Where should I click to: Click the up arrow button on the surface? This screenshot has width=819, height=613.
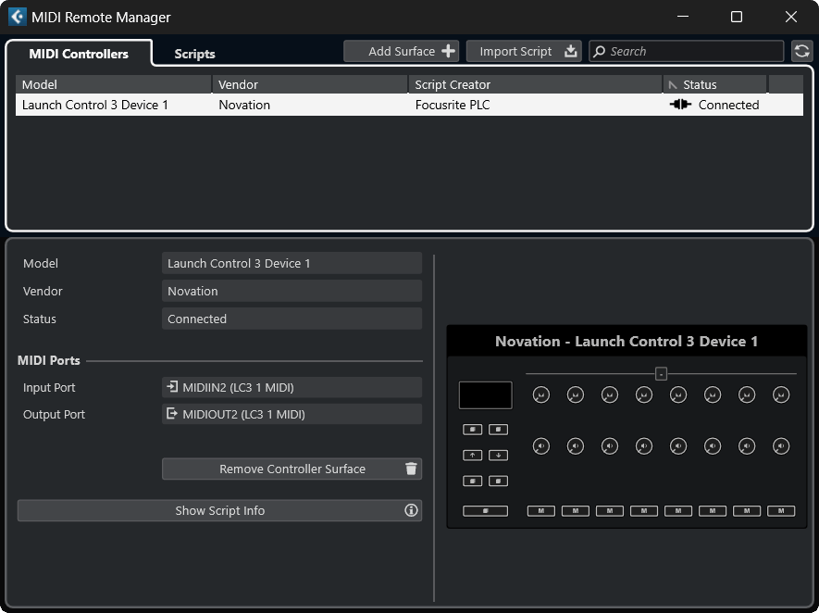[472, 456]
